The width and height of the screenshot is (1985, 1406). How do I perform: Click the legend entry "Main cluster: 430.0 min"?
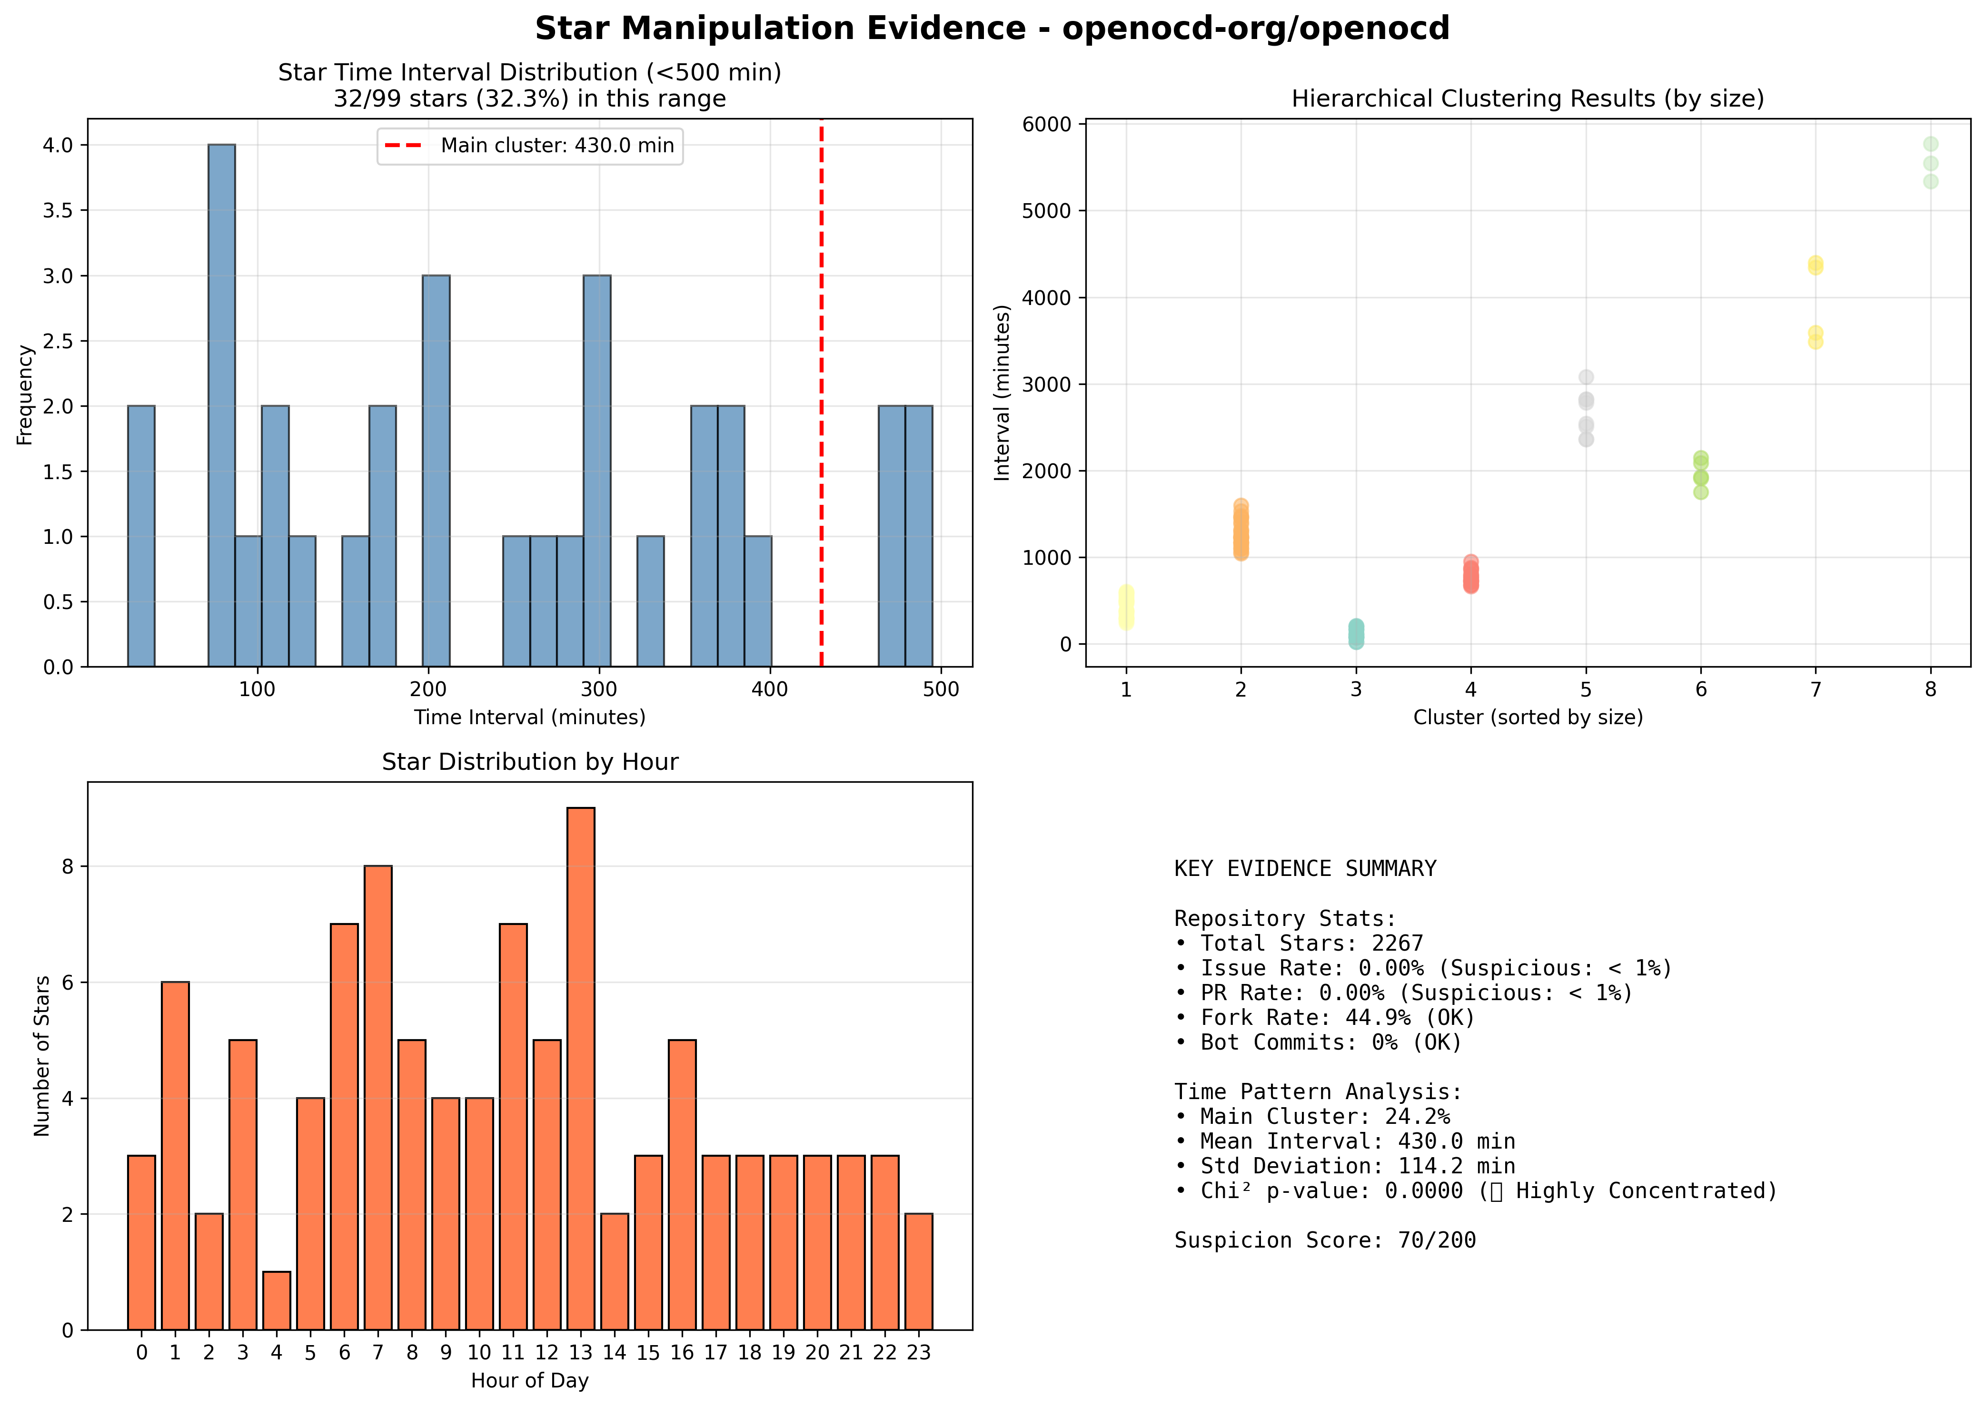[x=529, y=146]
